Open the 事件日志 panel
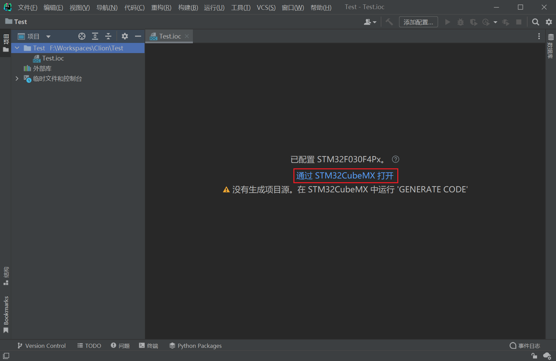 pos(525,345)
